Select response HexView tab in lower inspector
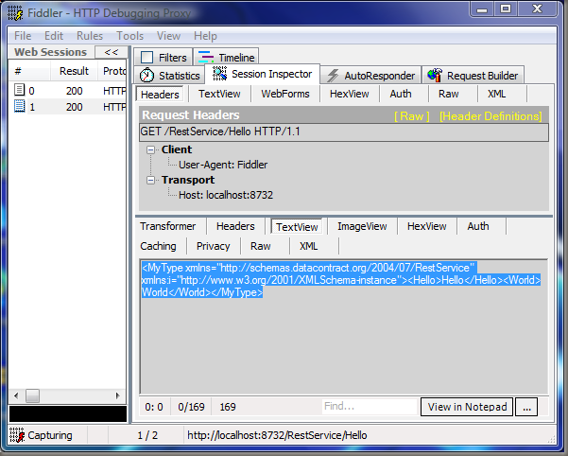This screenshot has height=456, width=568. (x=426, y=226)
